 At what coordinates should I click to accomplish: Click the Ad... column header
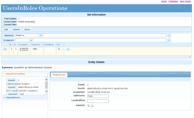click(x=60, y=45)
